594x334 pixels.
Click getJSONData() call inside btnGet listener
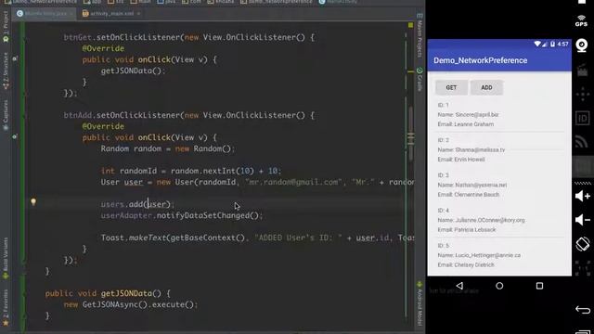(133, 71)
